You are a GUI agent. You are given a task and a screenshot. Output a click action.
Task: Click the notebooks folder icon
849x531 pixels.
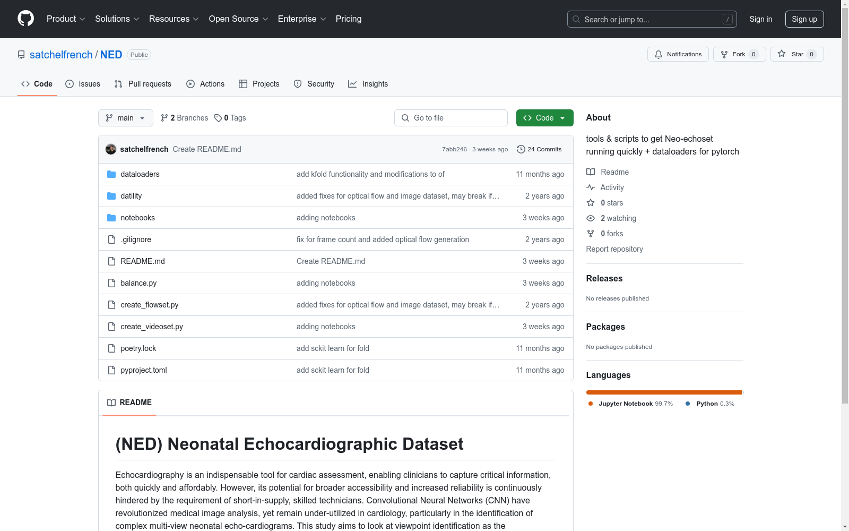coord(111,218)
